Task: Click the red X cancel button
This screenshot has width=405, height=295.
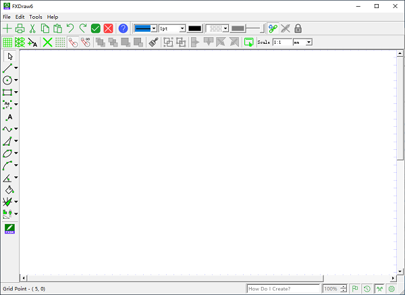Action: 108,28
